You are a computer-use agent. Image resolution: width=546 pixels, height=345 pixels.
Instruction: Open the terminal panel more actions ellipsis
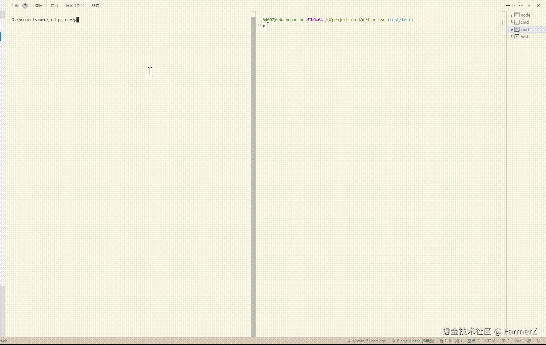click(x=521, y=6)
